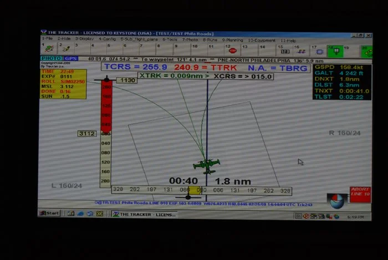Click the MSL 3 112 row
Viewport: 388px width, 260px height.
(63, 86)
